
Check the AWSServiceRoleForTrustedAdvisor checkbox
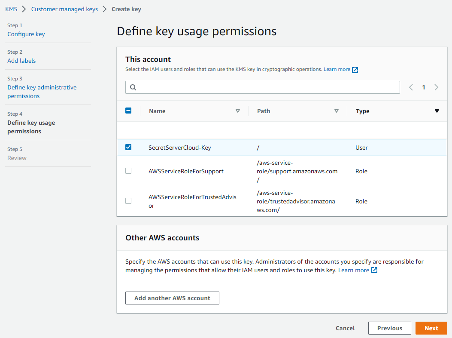click(x=128, y=201)
